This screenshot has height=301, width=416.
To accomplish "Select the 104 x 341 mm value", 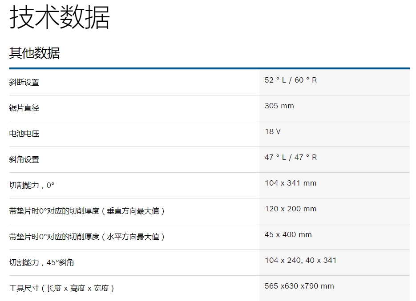I will [290, 183].
